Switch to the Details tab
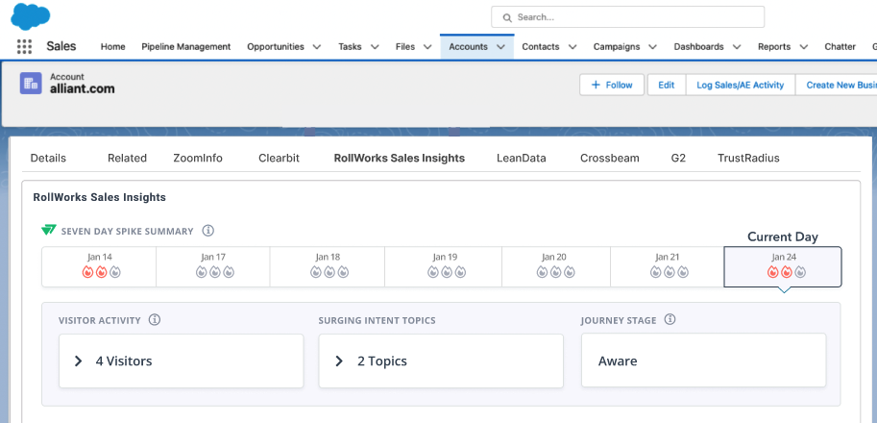The image size is (877, 423). point(48,159)
